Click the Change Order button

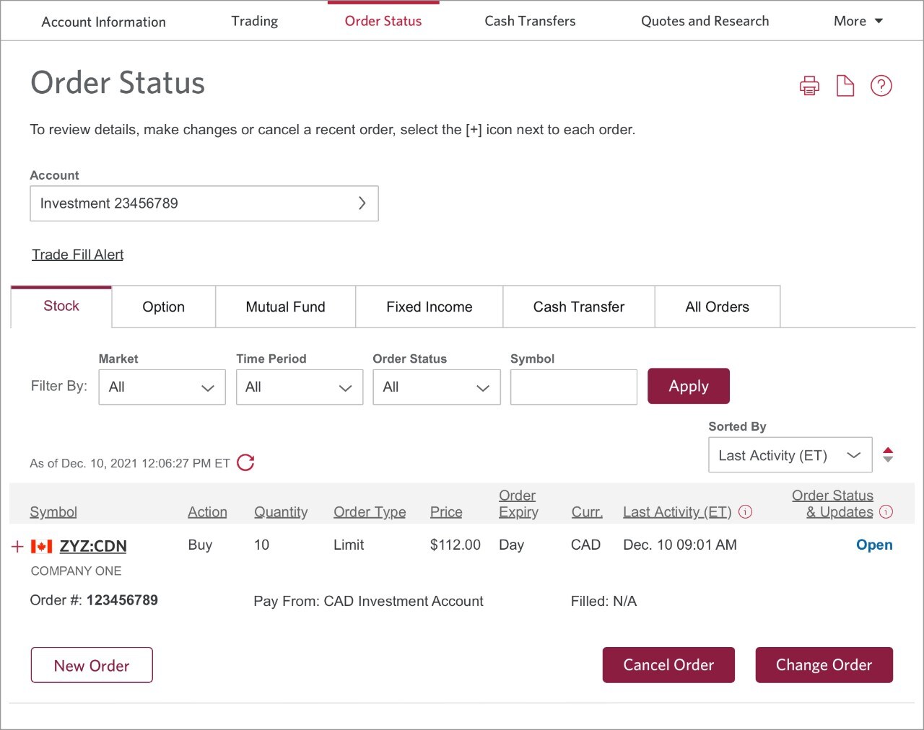pos(824,664)
